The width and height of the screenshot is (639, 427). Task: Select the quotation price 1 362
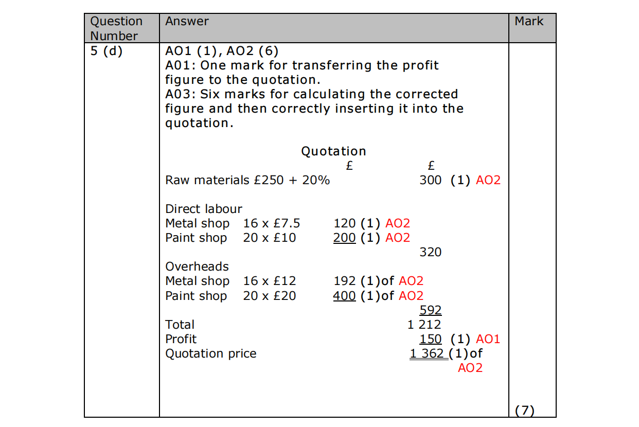coord(427,353)
